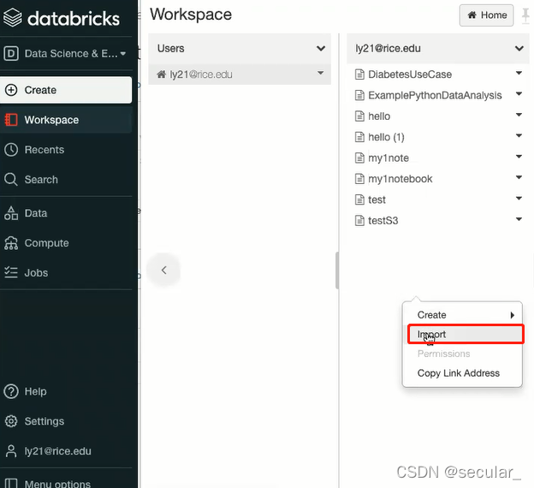This screenshot has width=534, height=488.
Task: Collapse the workspace panel with left chevron
Action: tap(163, 271)
